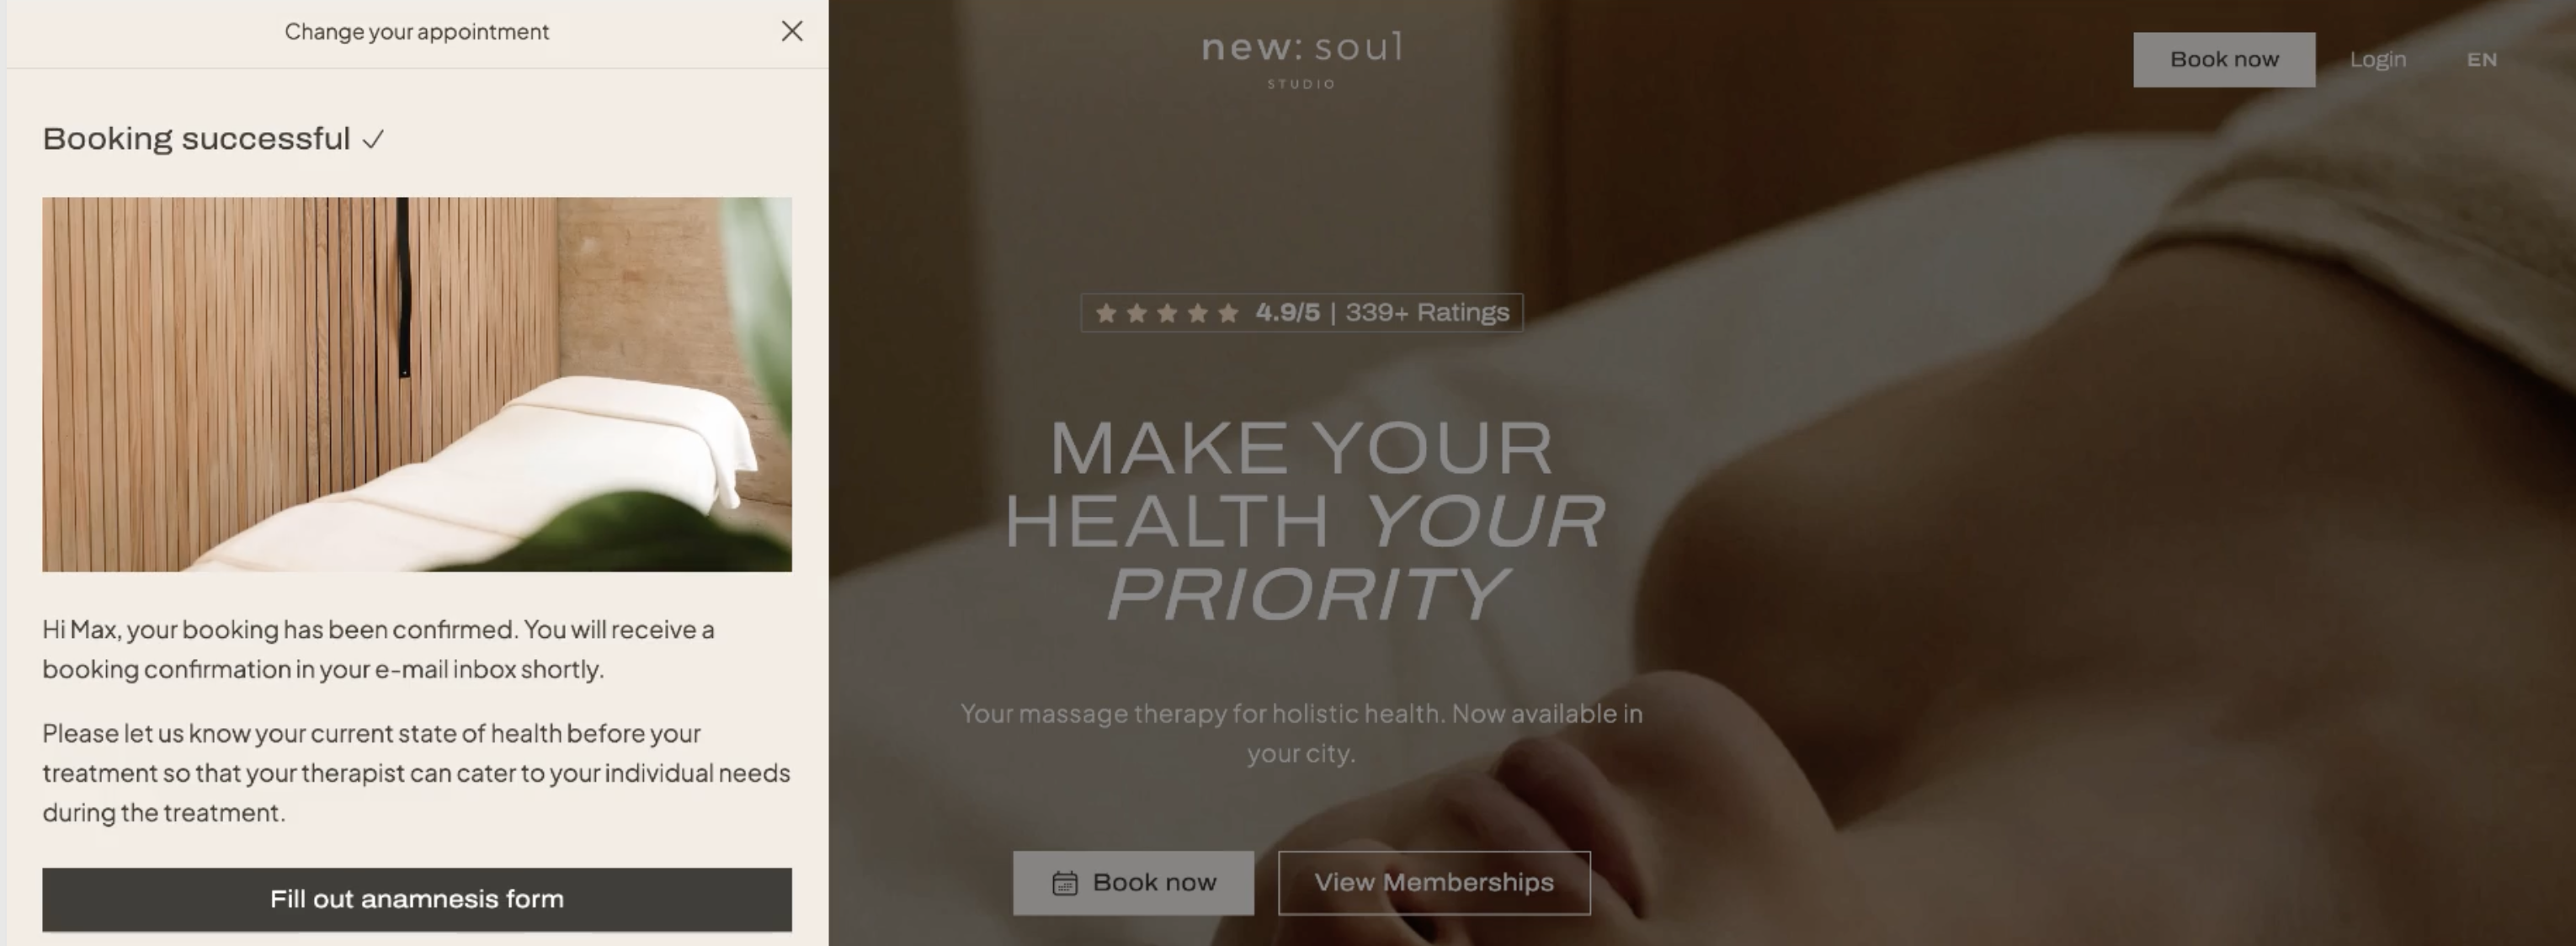
Task: Click the new: soul studio logo
Action: [1302, 60]
